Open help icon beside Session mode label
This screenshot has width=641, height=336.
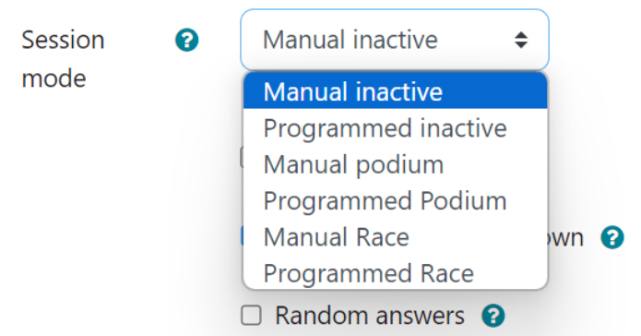pos(187,40)
